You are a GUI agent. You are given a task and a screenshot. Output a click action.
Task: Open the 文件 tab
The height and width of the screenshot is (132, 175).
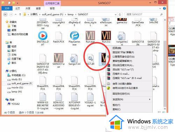[7, 8]
